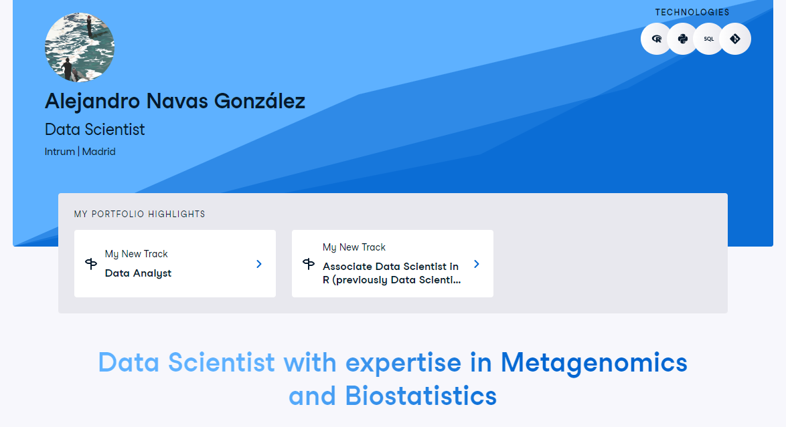Click the Intrum company name
The height and width of the screenshot is (427, 786).
tap(60, 152)
